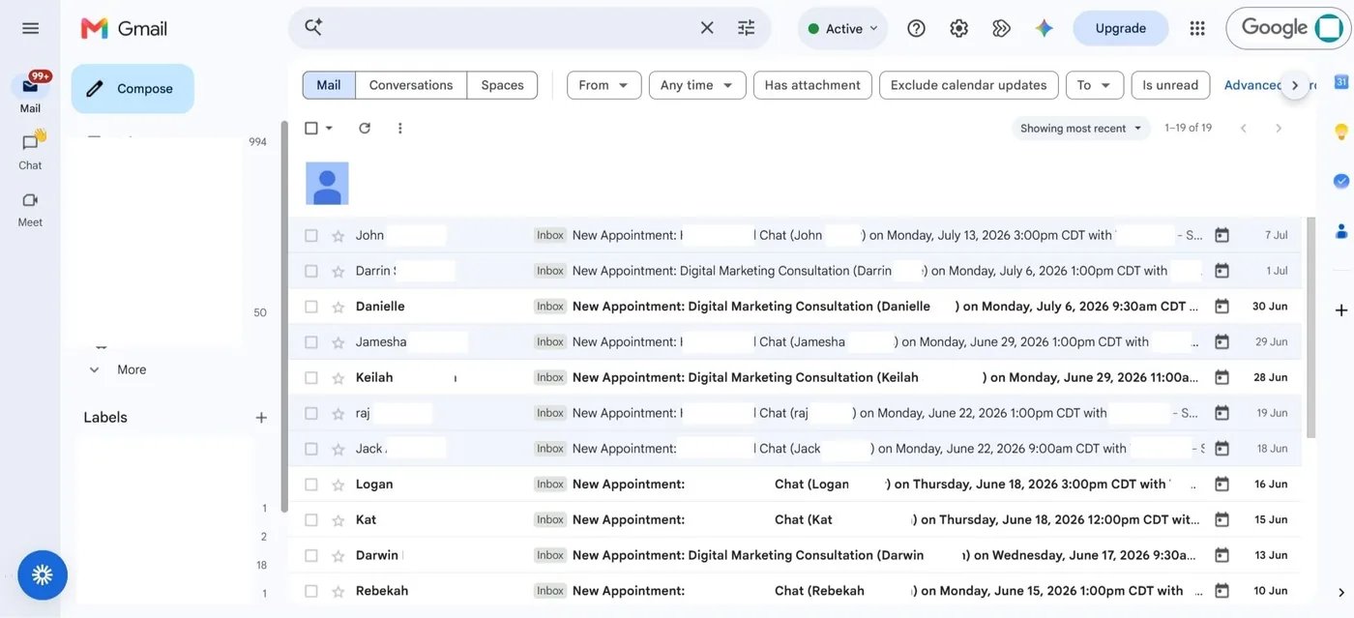The height and width of the screenshot is (618, 1354).
Task: Click the blue round widget button bottom left
Action: 43,575
